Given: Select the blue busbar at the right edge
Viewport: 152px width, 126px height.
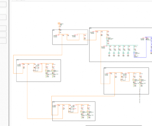Looking at the screenshot, I should pyautogui.click(x=149, y=37).
